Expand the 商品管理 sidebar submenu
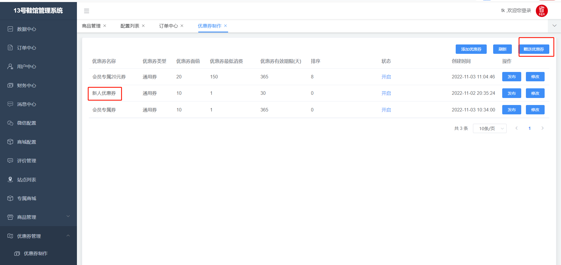 pyautogui.click(x=38, y=217)
